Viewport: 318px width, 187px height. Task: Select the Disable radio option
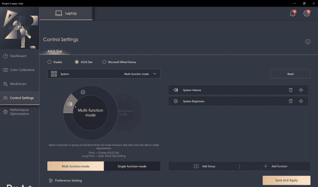49,62
